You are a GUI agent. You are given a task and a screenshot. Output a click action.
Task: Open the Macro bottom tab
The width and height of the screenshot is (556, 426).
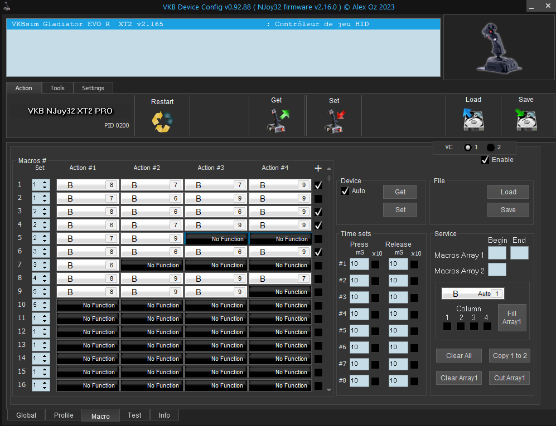click(100, 416)
